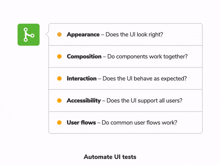Viewport: 220px width, 165px height.
Task: Click the green git branch icon
Action: click(28, 35)
